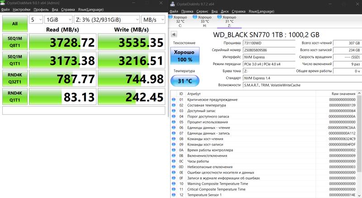Click the CrystalDiskMark title bar app icon
The image size is (362, 198).
pyautogui.click(x=3, y=3)
